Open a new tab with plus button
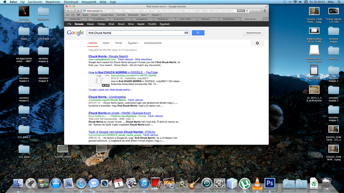344x193 pixels. coord(266,19)
